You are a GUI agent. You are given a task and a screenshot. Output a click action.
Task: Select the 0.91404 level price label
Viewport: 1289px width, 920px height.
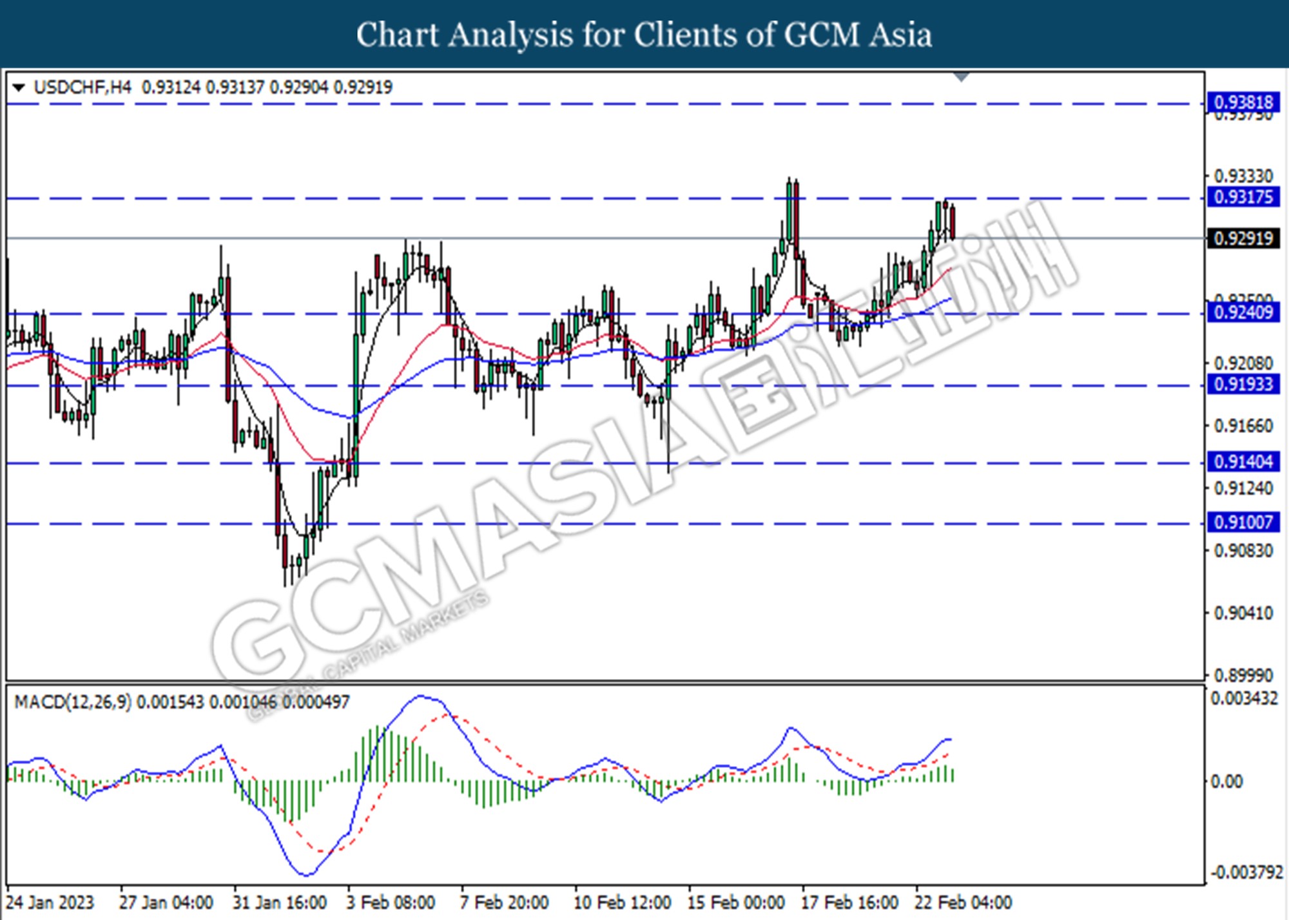1243,462
